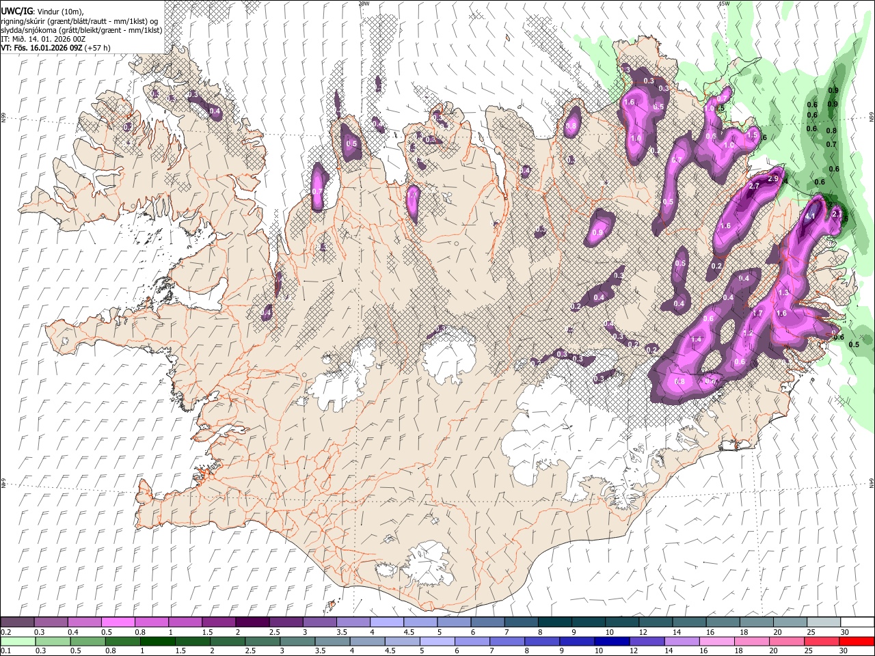
Task: Click the 'VT: Fös. 16.01.2026 09Z' valid time
Action: pyautogui.click(x=41, y=48)
